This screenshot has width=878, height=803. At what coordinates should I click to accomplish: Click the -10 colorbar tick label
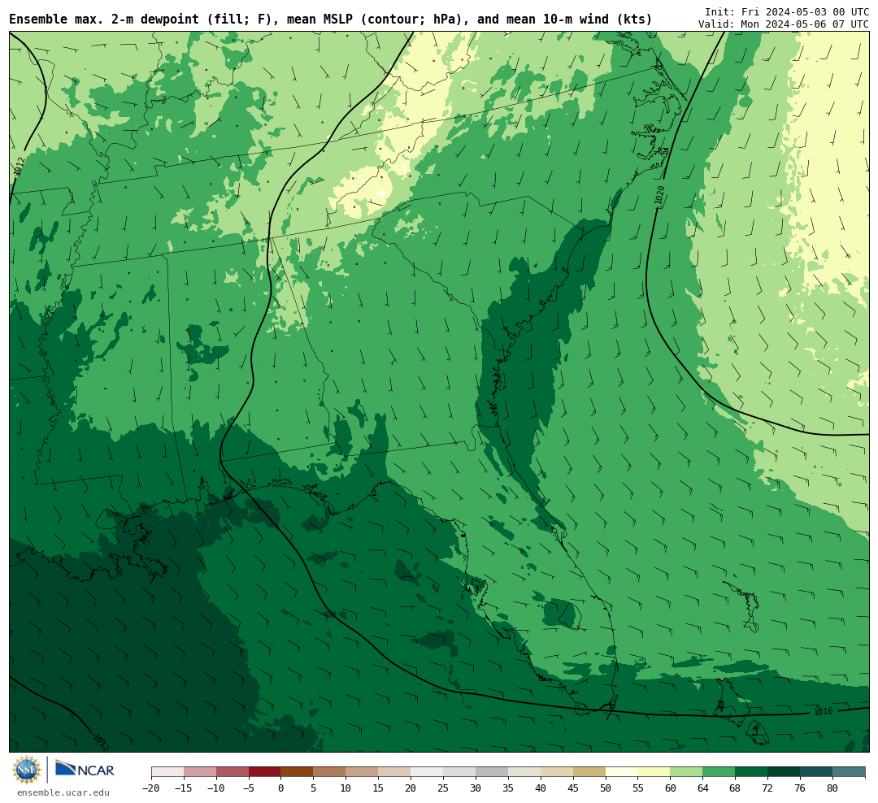216,788
